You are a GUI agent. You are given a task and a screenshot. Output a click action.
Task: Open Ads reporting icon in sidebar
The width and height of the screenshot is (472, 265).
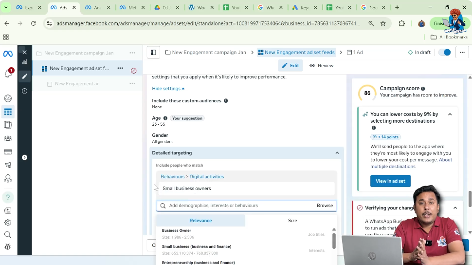click(x=8, y=125)
